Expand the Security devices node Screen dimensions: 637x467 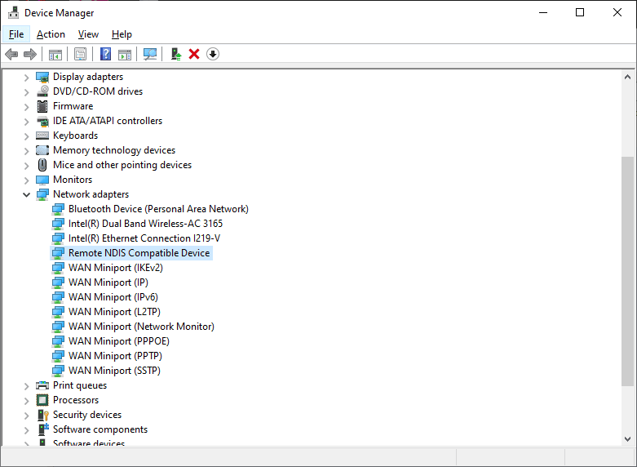tap(26, 415)
